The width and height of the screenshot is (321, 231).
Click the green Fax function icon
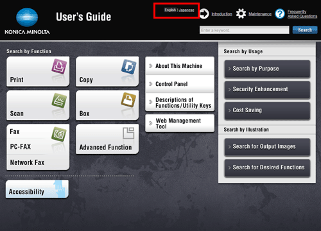click(59, 134)
